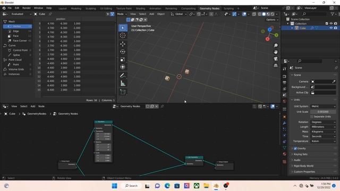This screenshot has height=191, width=340.
Task: Open the Temperature Kelvin dropdown
Action: point(323,142)
